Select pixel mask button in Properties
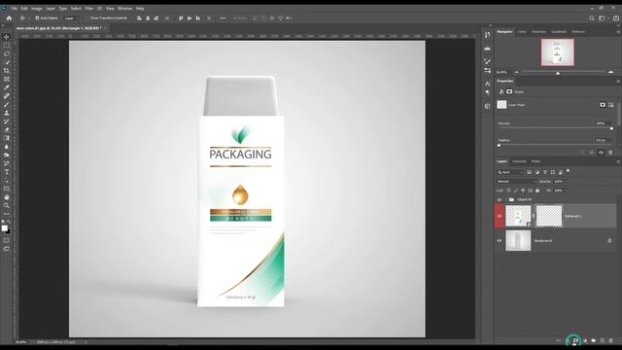The image size is (622, 350). point(603,105)
